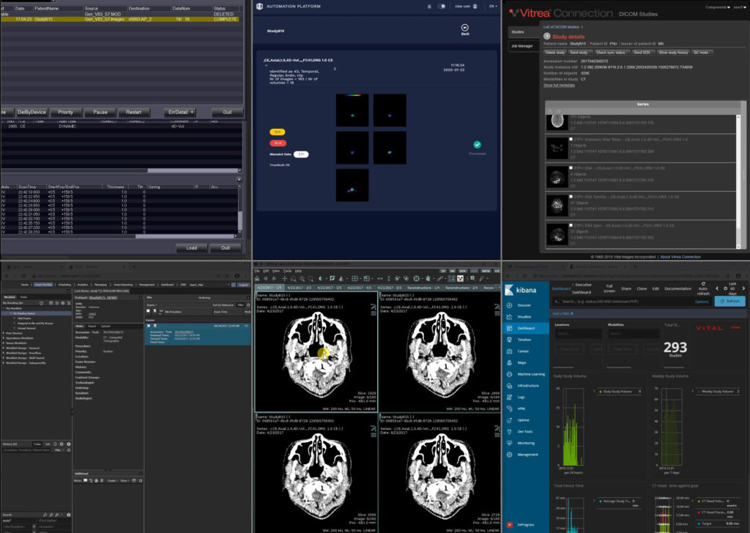Image resolution: width=750 pixels, height=533 pixels.
Task: Click the Show full metadata link
Action: 559,86
